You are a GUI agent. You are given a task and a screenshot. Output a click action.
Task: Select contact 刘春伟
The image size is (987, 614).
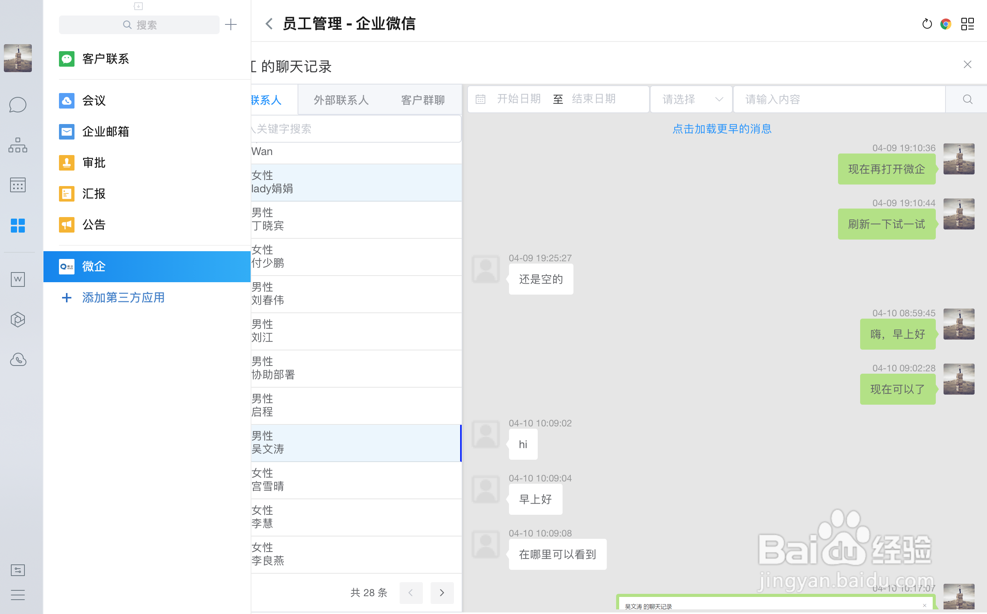pos(356,294)
